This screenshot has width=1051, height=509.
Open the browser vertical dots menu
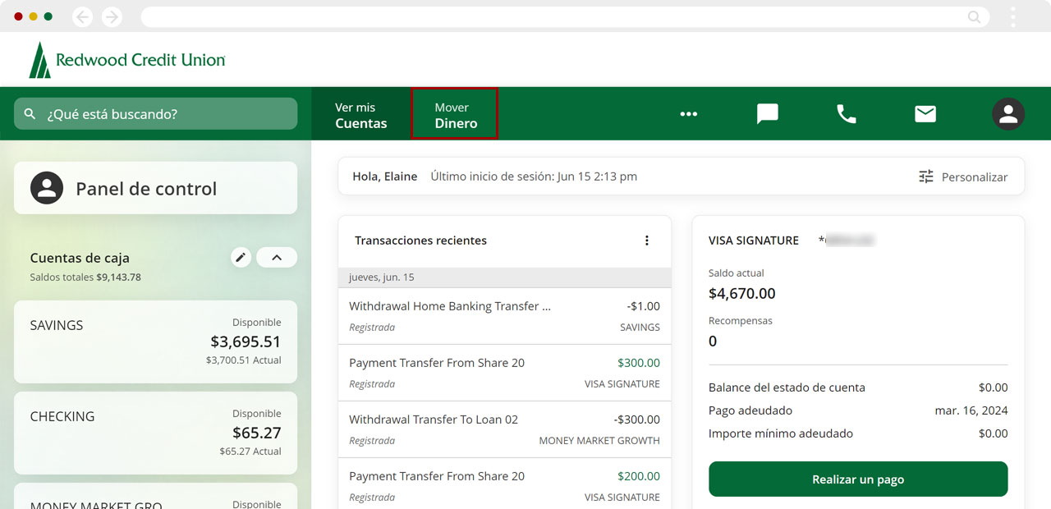pyautogui.click(x=1013, y=16)
